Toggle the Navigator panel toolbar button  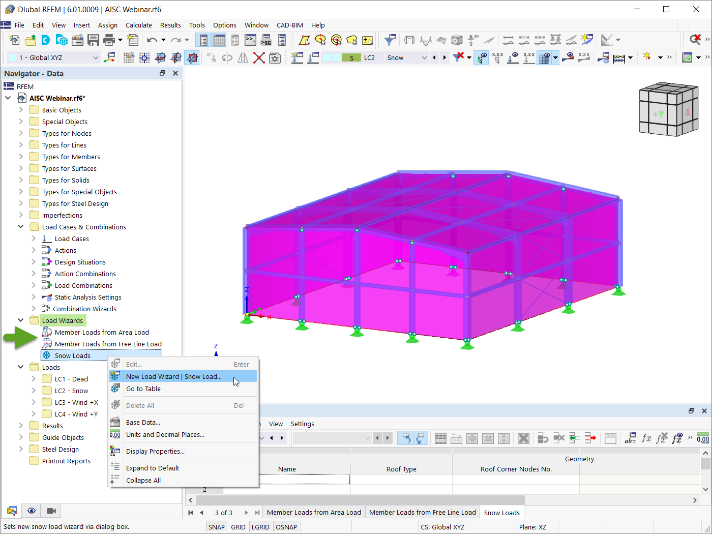(x=203, y=40)
